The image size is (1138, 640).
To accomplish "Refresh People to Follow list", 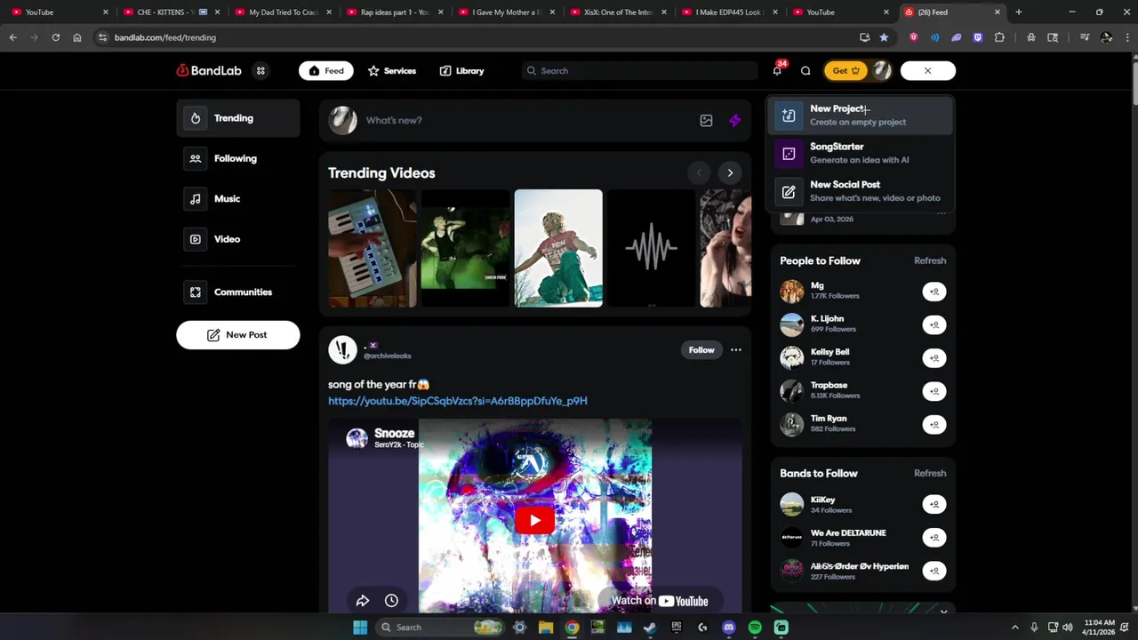I will pyautogui.click(x=930, y=260).
